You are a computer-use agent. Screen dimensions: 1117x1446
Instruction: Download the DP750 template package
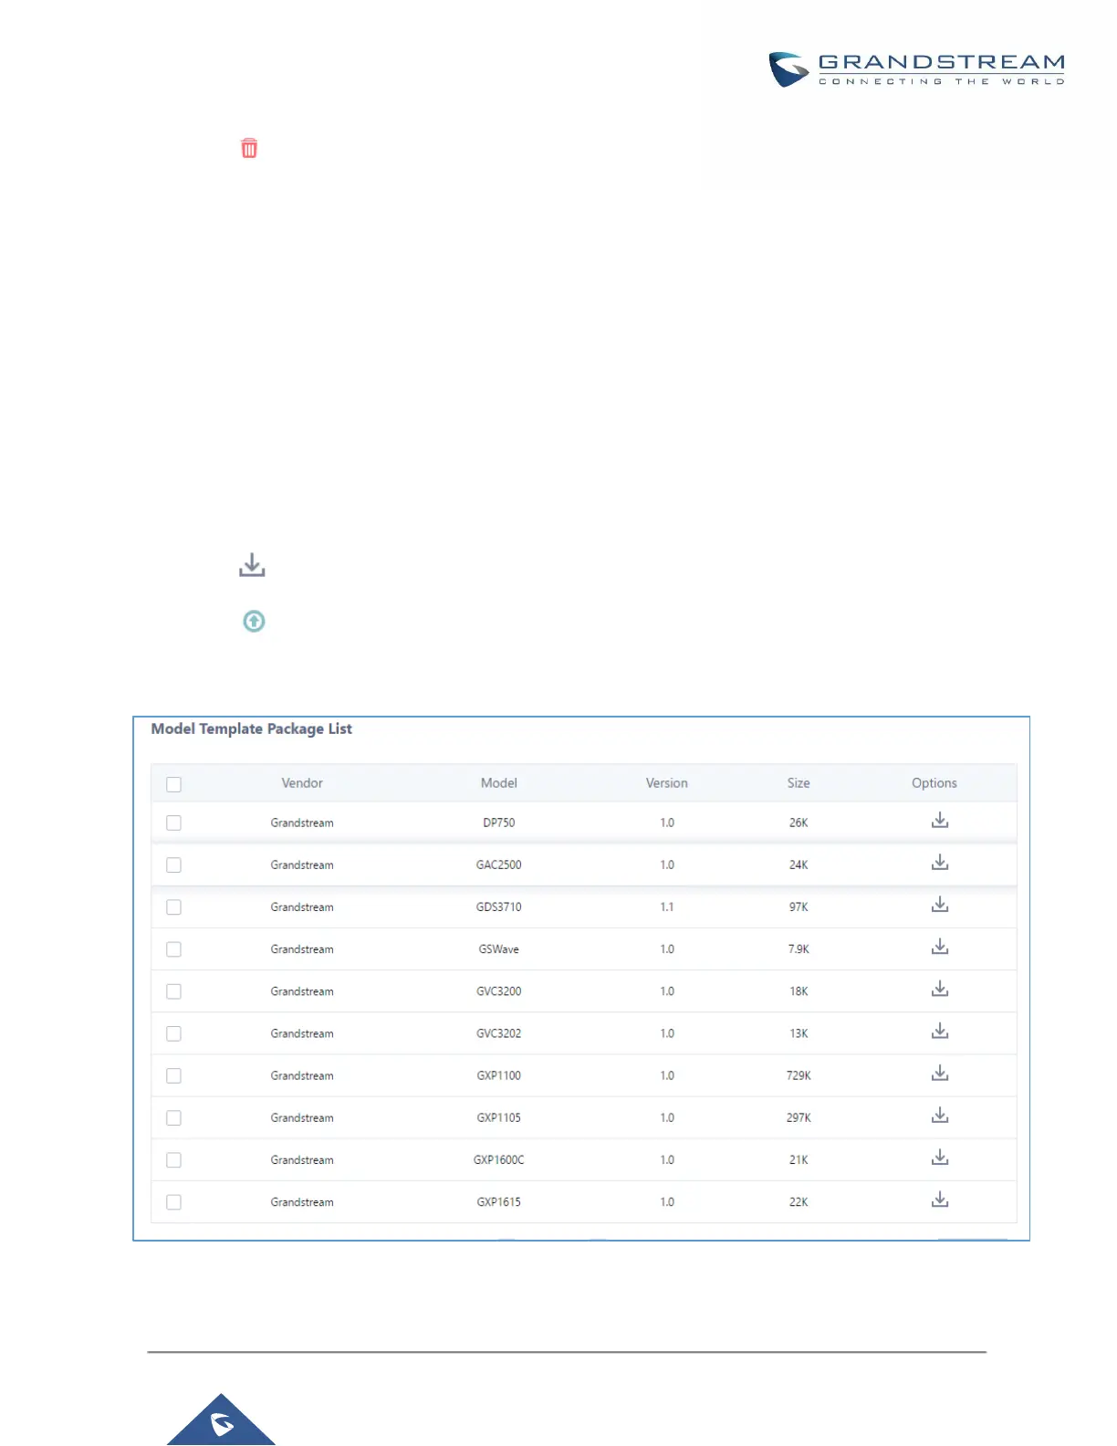click(x=940, y=821)
